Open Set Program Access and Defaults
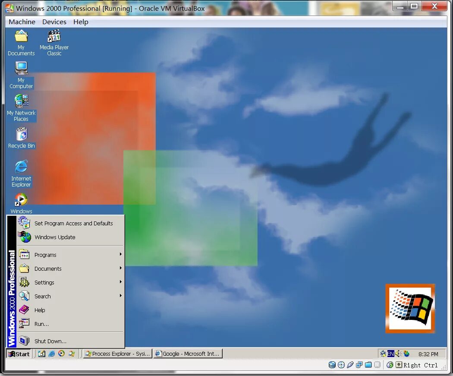Image resolution: width=453 pixels, height=376 pixels. coord(70,223)
